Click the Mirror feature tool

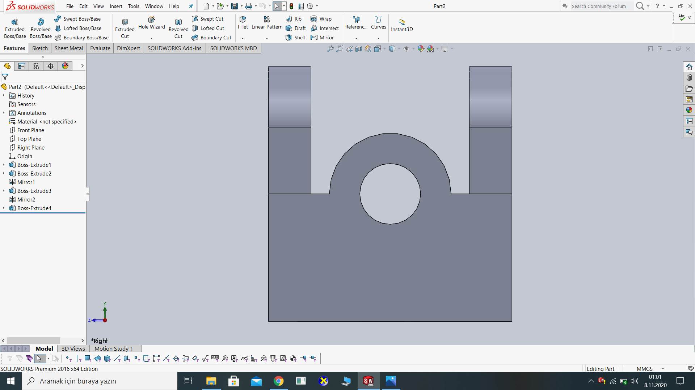322,38
